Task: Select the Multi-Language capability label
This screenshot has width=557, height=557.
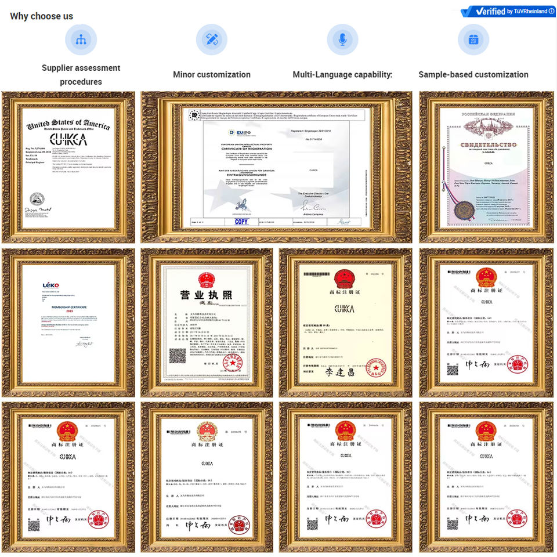Action: pos(342,75)
